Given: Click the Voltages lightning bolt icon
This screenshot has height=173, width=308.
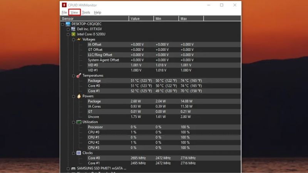Looking at the screenshot, I should coord(79,40).
